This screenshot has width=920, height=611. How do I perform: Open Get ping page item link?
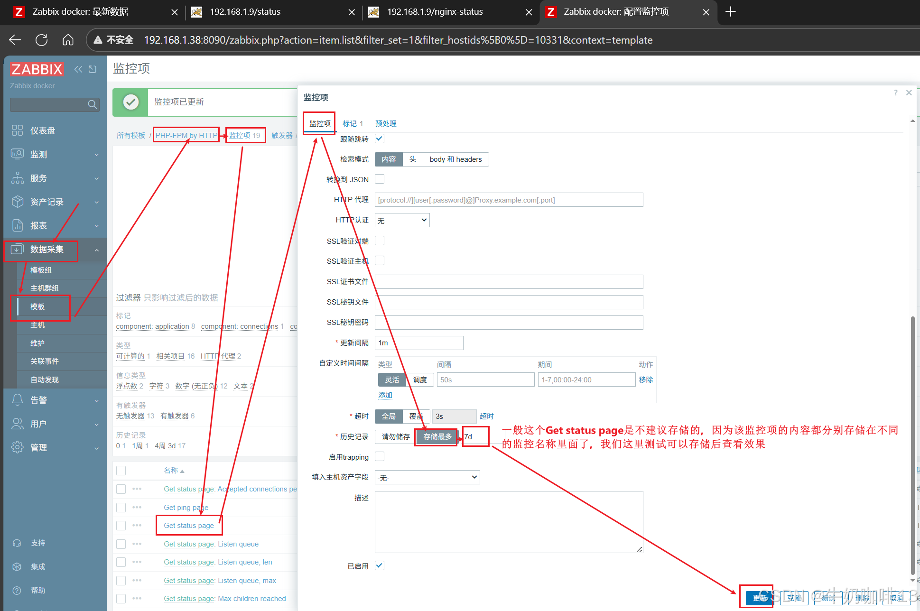[186, 508]
